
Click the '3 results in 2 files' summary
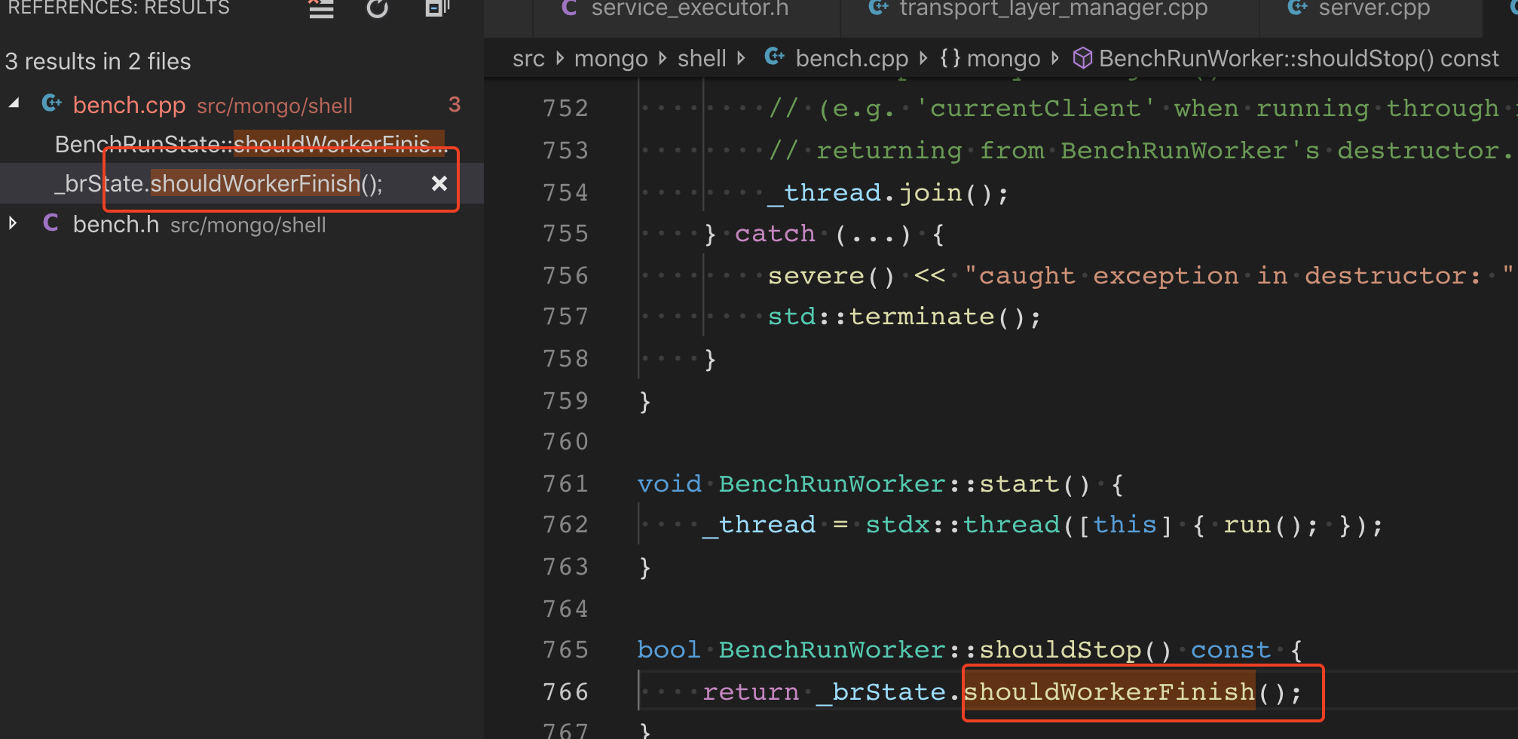[98, 61]
